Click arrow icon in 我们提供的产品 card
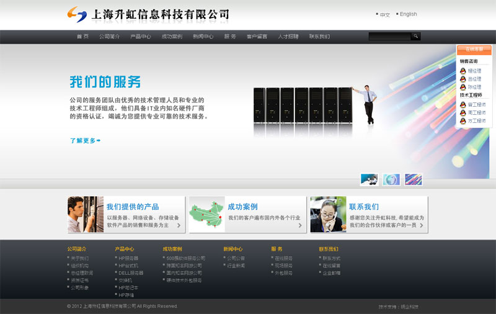This screenshot has width=496, height=314. pyautogui.click(x=179, y=225)
